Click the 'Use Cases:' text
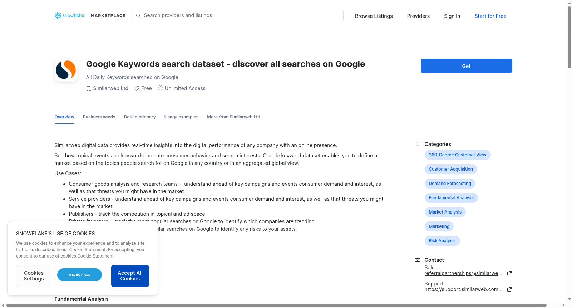The image size is (572, 308). coord(68,173)
